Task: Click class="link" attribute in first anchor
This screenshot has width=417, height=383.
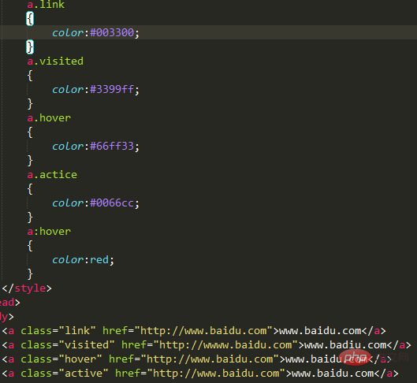Action: pos(58,331)
